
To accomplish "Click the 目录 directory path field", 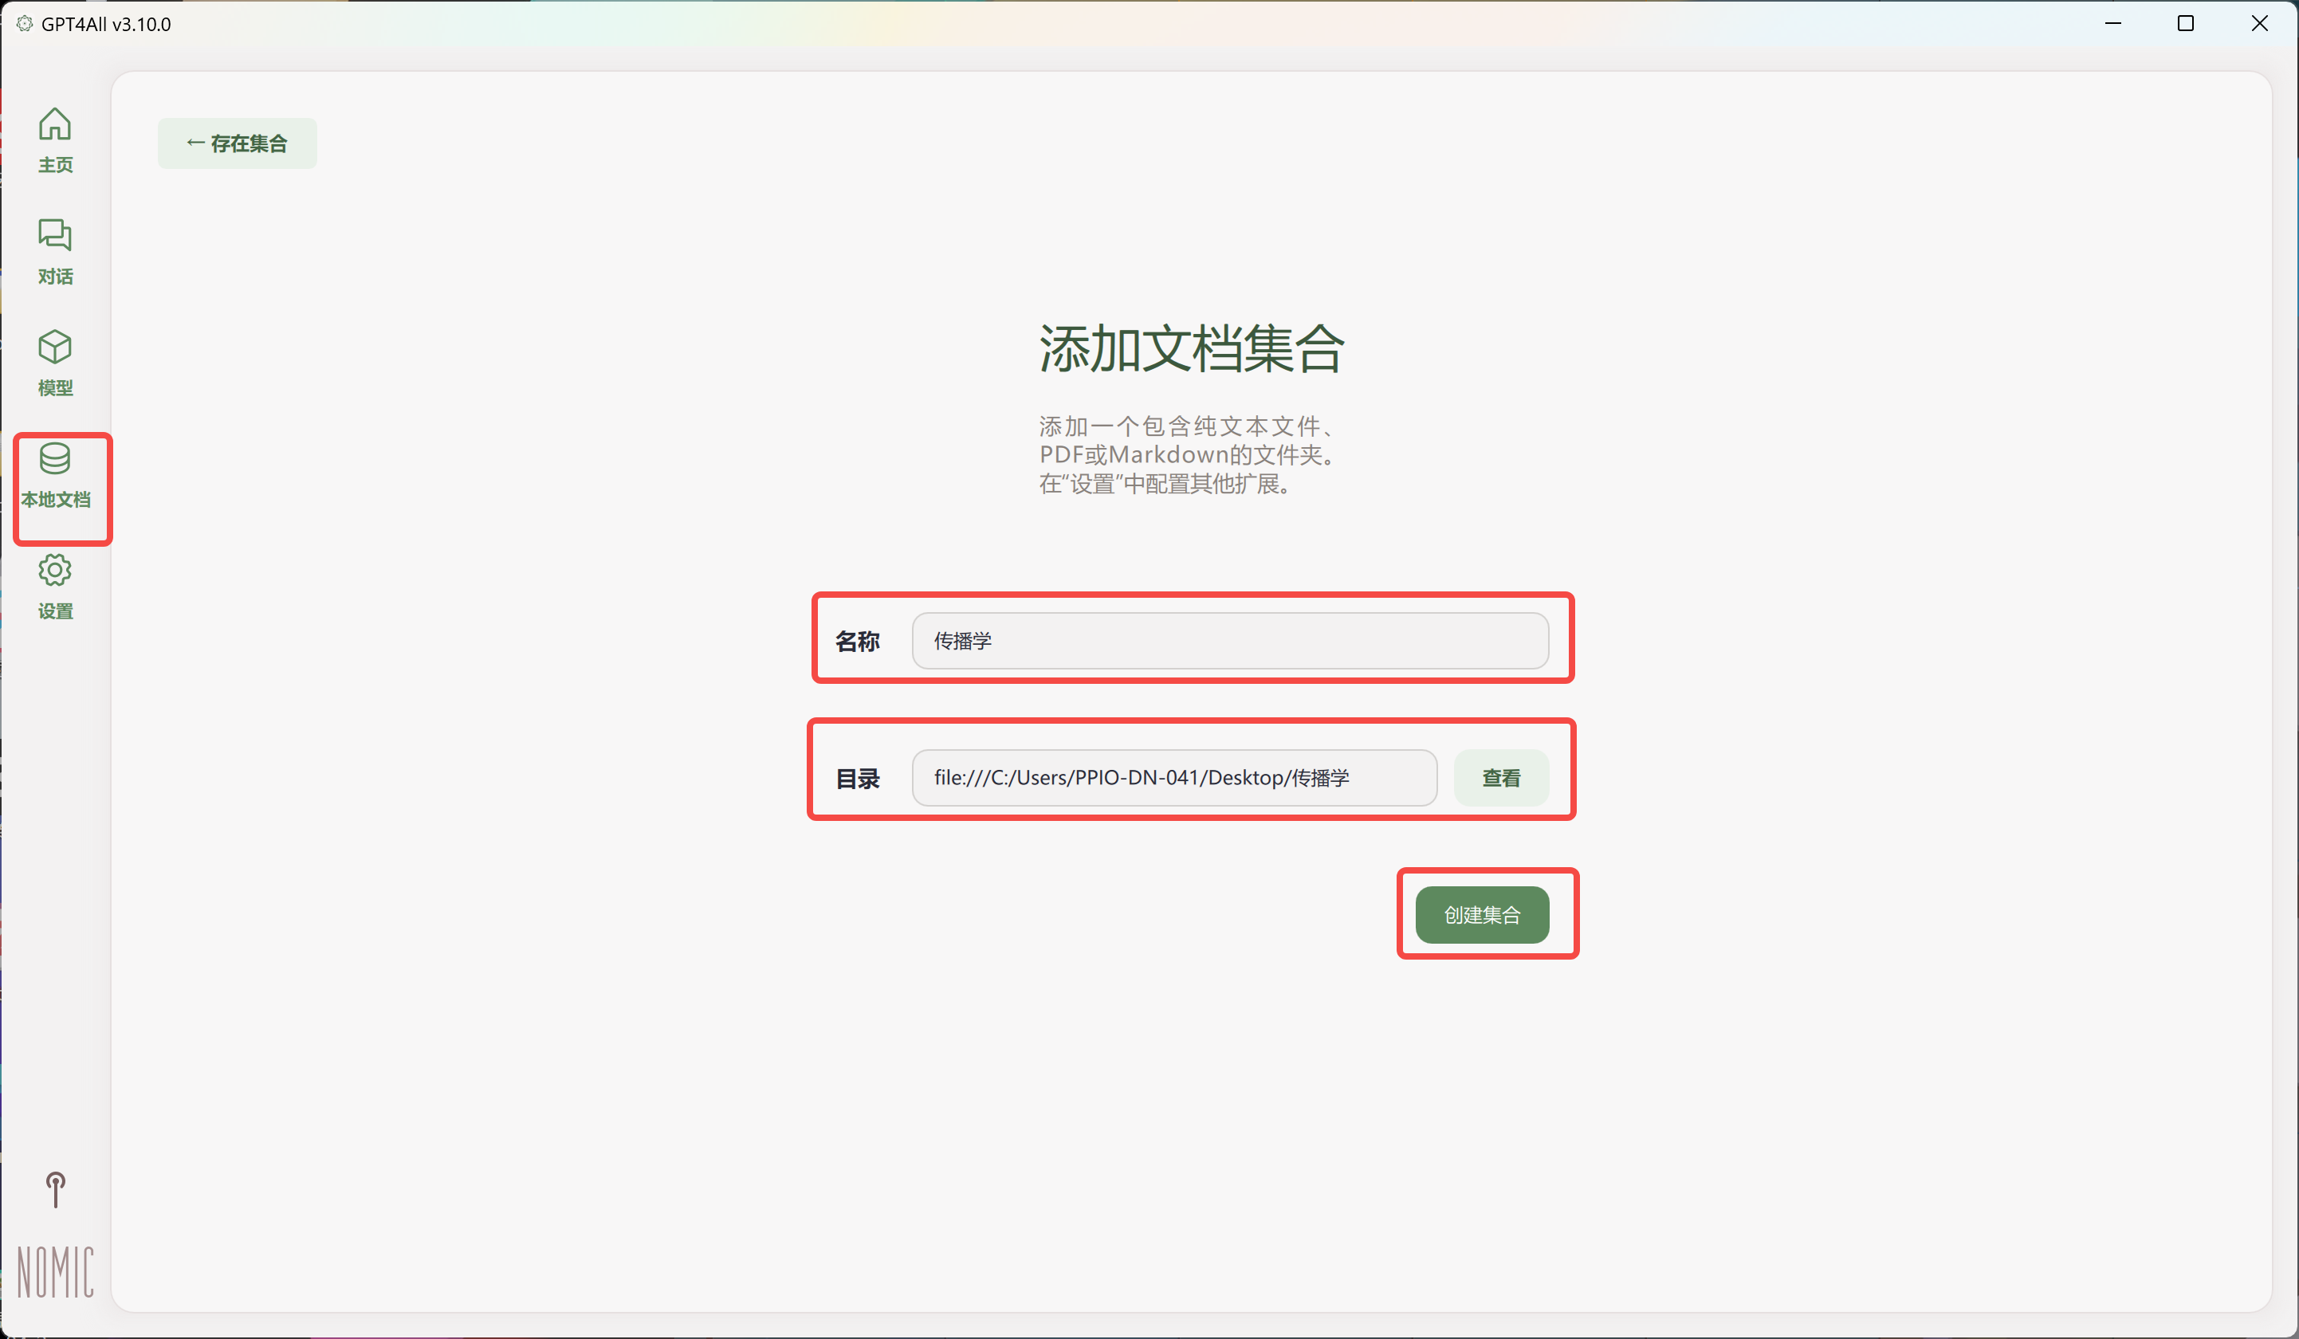I will tap(1173, 778).
